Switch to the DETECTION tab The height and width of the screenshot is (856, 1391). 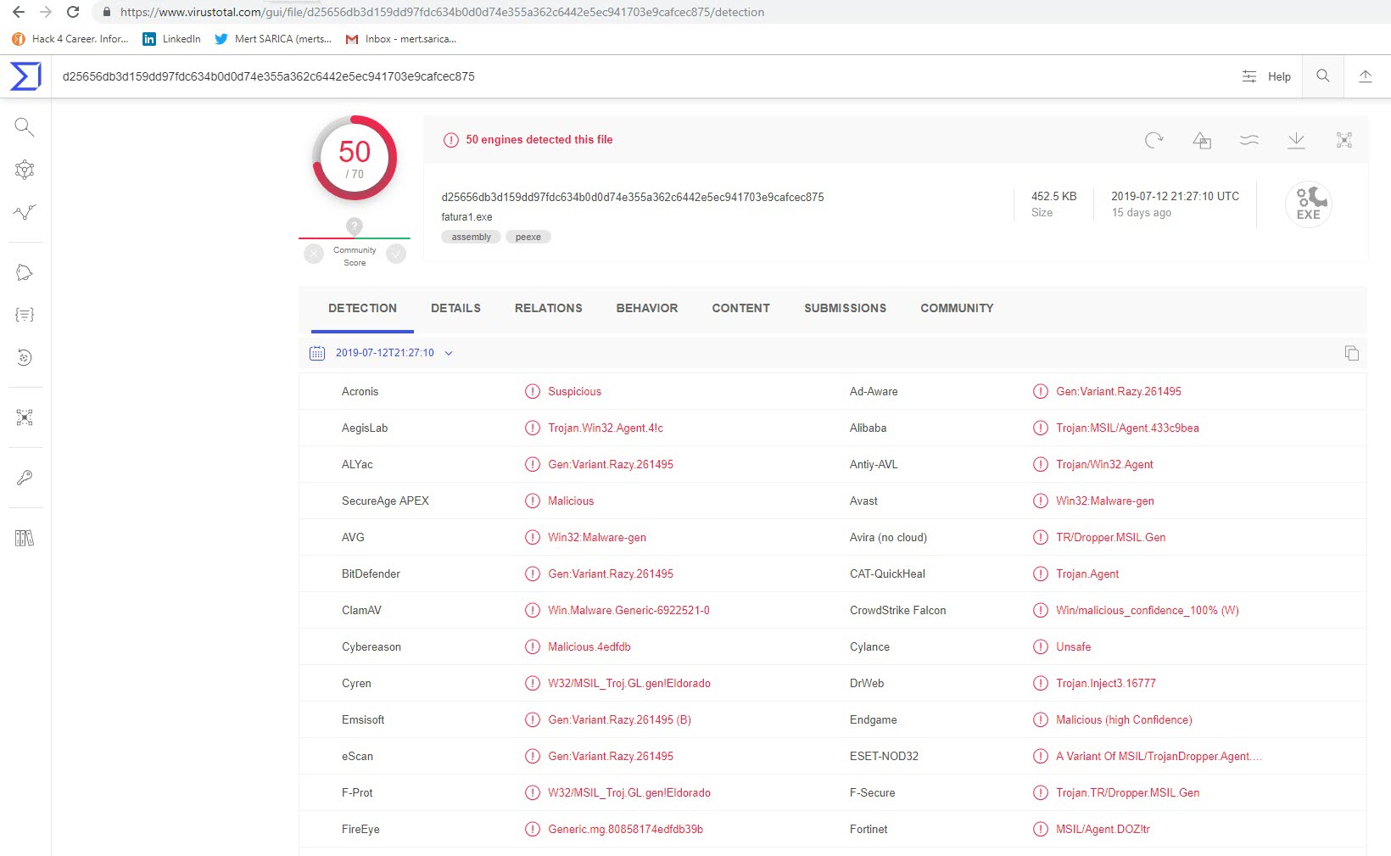(x=362, y=308)
